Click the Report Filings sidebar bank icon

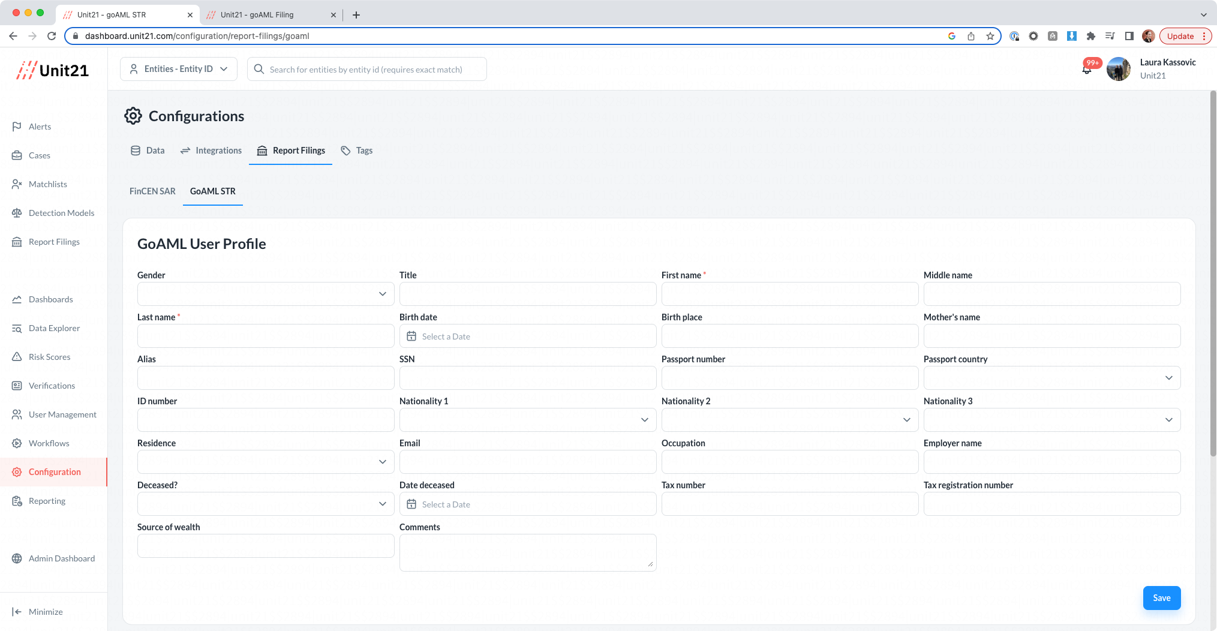pos(17,242)
